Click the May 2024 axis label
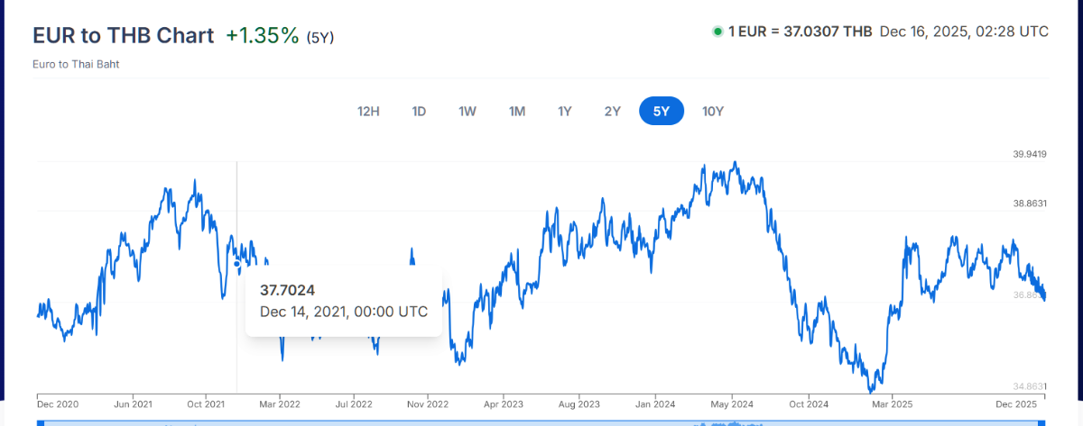This screenshot has width=1083, height=426. (731, 404)
